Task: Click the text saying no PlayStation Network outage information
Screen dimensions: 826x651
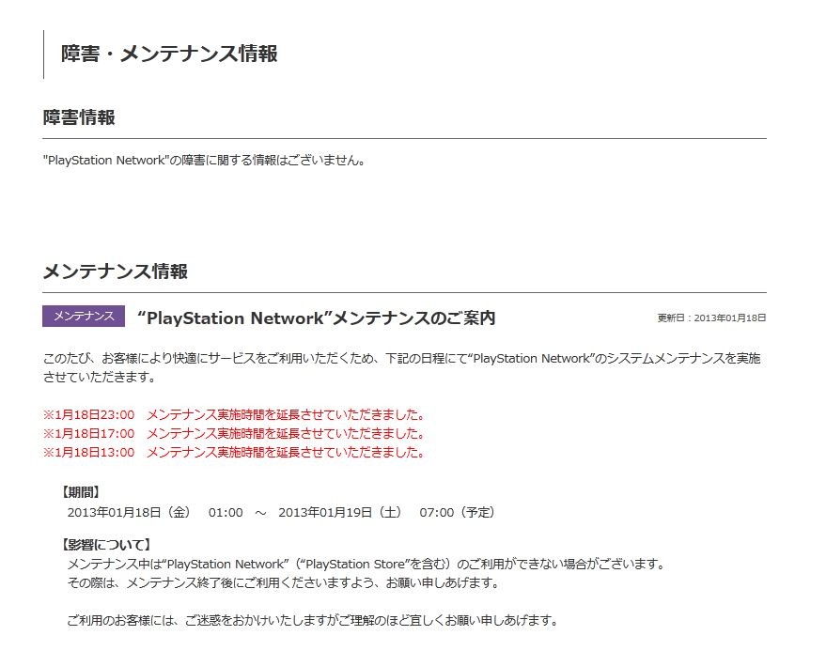Action: click(x=204, y=160)
